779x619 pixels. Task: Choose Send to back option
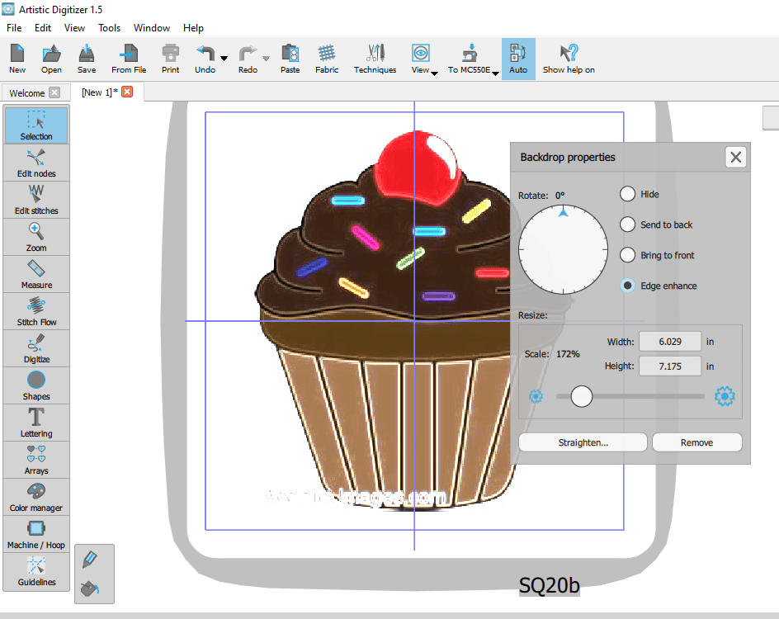tap(627, 224)
